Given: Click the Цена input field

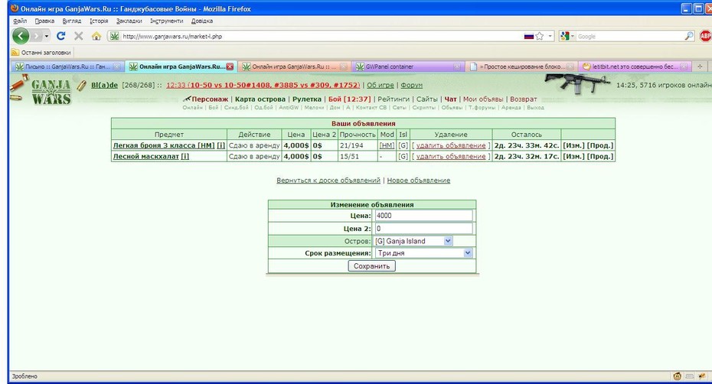Looking at the screenshot, I should click(423, 216).
